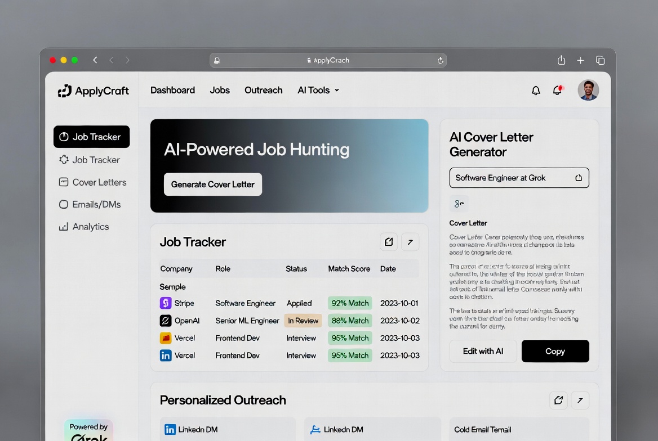Click the Personalized Outreach edit icon
Image resolution: width=658 pixels, height=441 pixels.
point(558,400)
